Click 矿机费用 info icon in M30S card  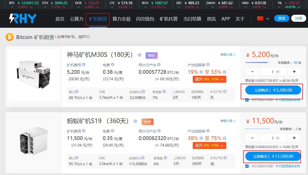[x=84, y=65]
